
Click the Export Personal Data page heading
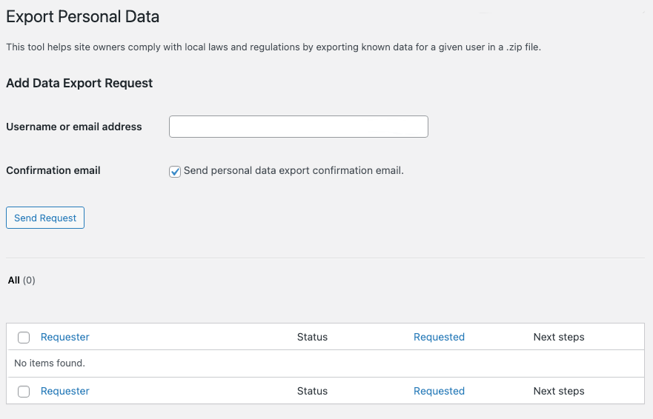(82, 16)
